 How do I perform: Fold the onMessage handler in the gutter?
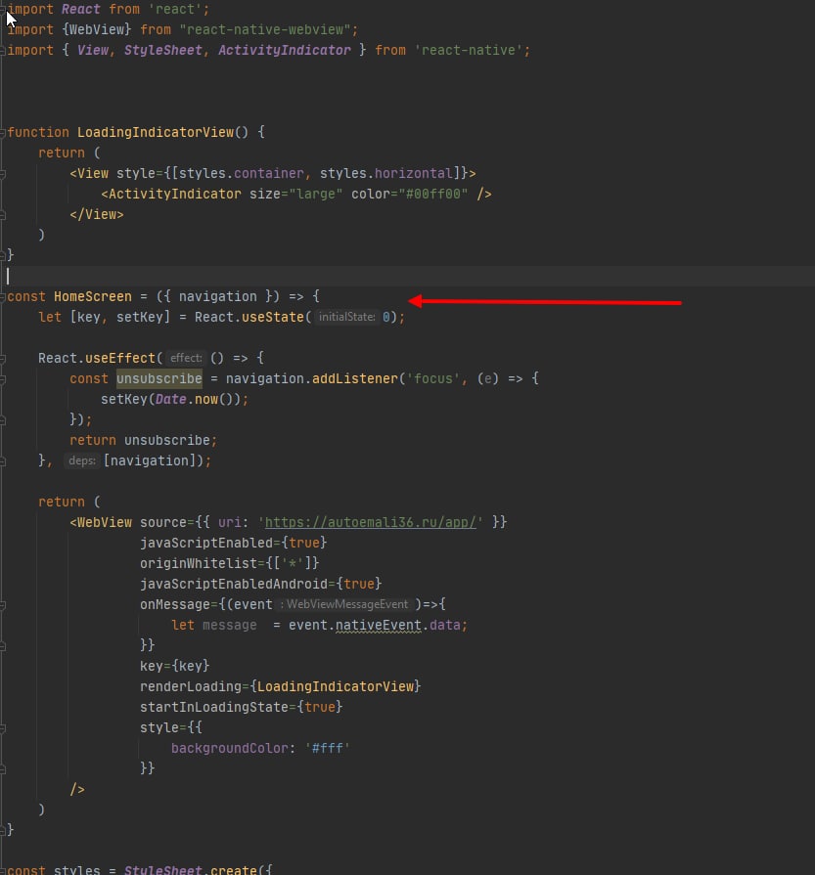tap(3, 605)
